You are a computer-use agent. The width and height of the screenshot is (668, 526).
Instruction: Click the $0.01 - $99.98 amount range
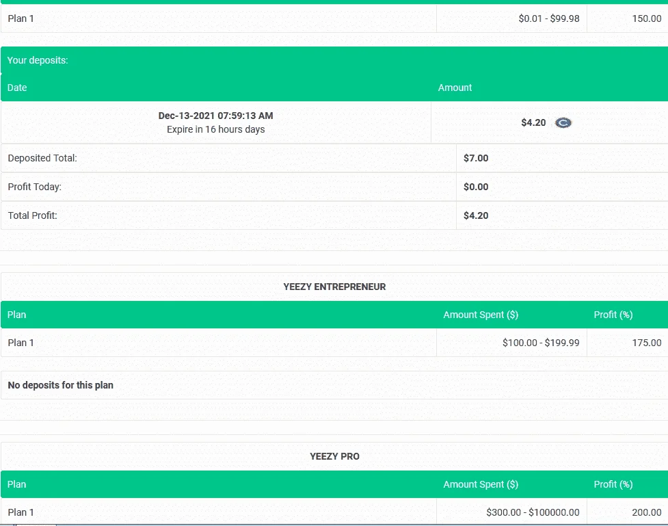(x=549, y=18)
